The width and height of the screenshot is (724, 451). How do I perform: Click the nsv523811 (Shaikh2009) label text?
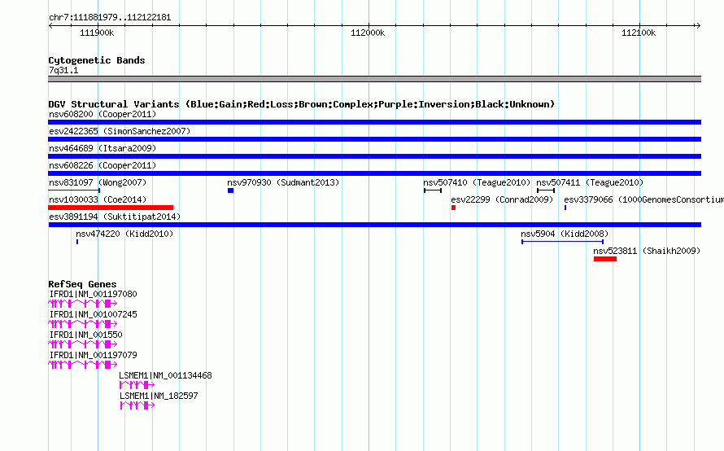click(x=647, y=251)
